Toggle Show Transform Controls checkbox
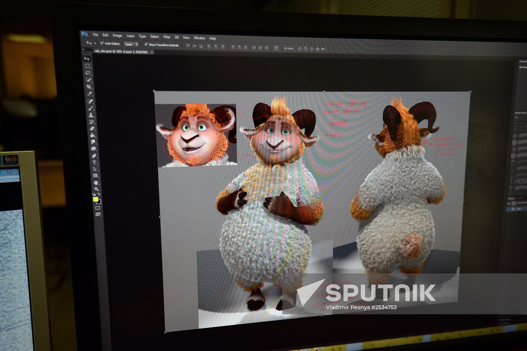 point(146,44)
